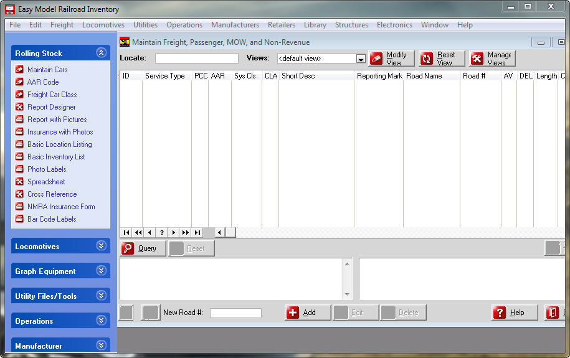
Task: Click the Reporting Mark column header
Action: [x=379, y=75]
